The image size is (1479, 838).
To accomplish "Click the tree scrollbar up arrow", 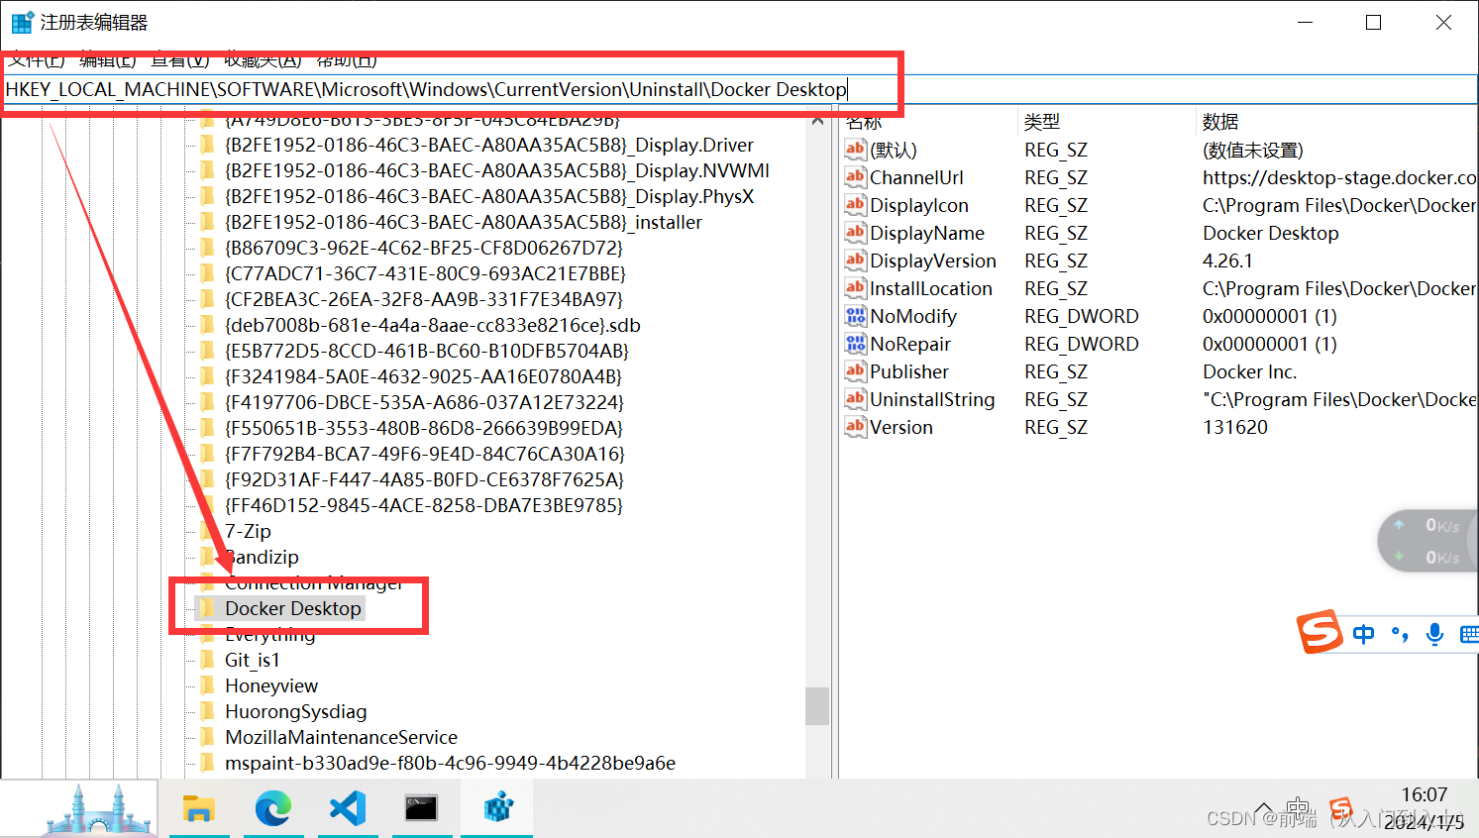I will tap(817, 121).
